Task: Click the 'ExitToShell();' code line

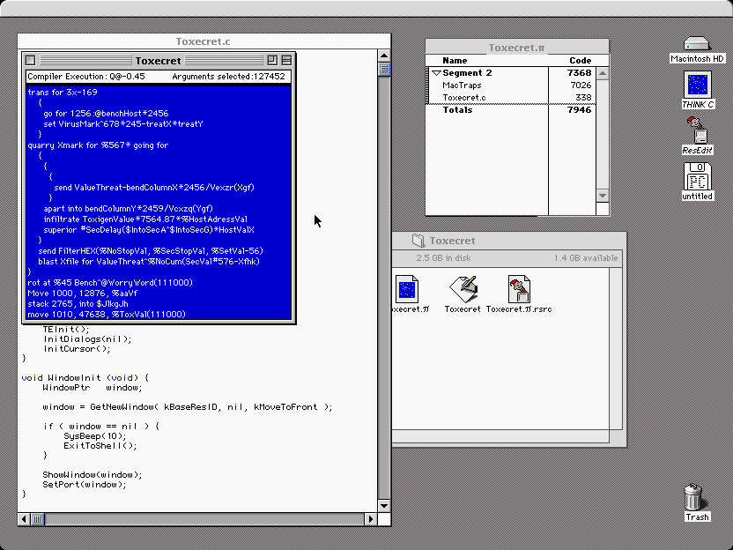Action: (100, 446)
